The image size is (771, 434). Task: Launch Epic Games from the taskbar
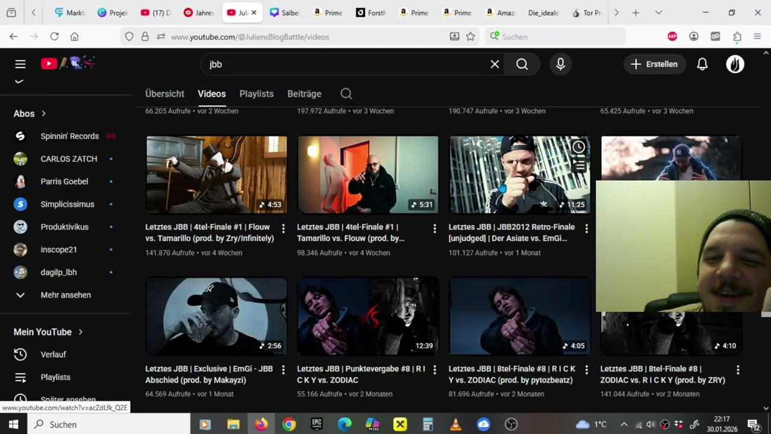click(x=317, y=424)
